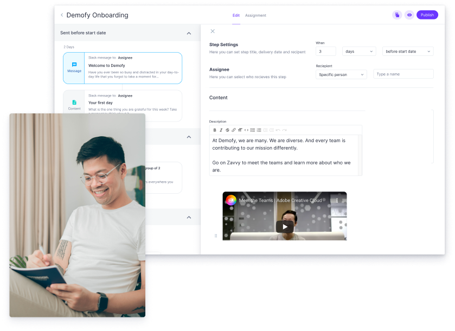Play the Meet the Teams video

point(284,226)
